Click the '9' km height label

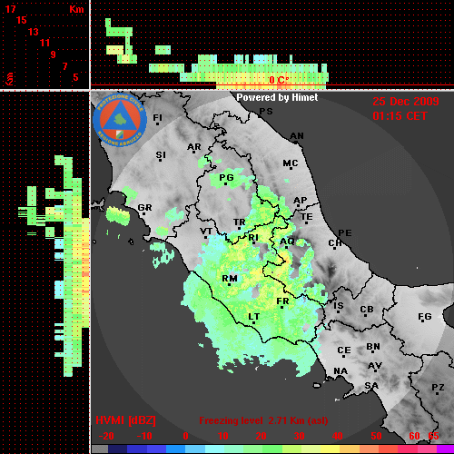(54, 54)
